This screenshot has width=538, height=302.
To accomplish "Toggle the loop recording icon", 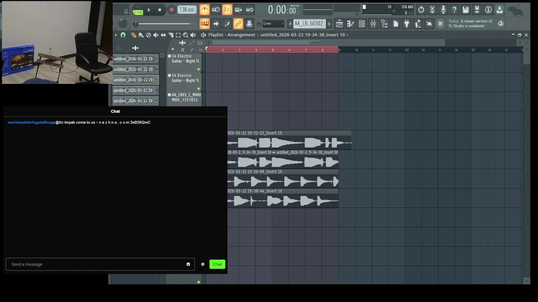I will (x=250, y=10).
